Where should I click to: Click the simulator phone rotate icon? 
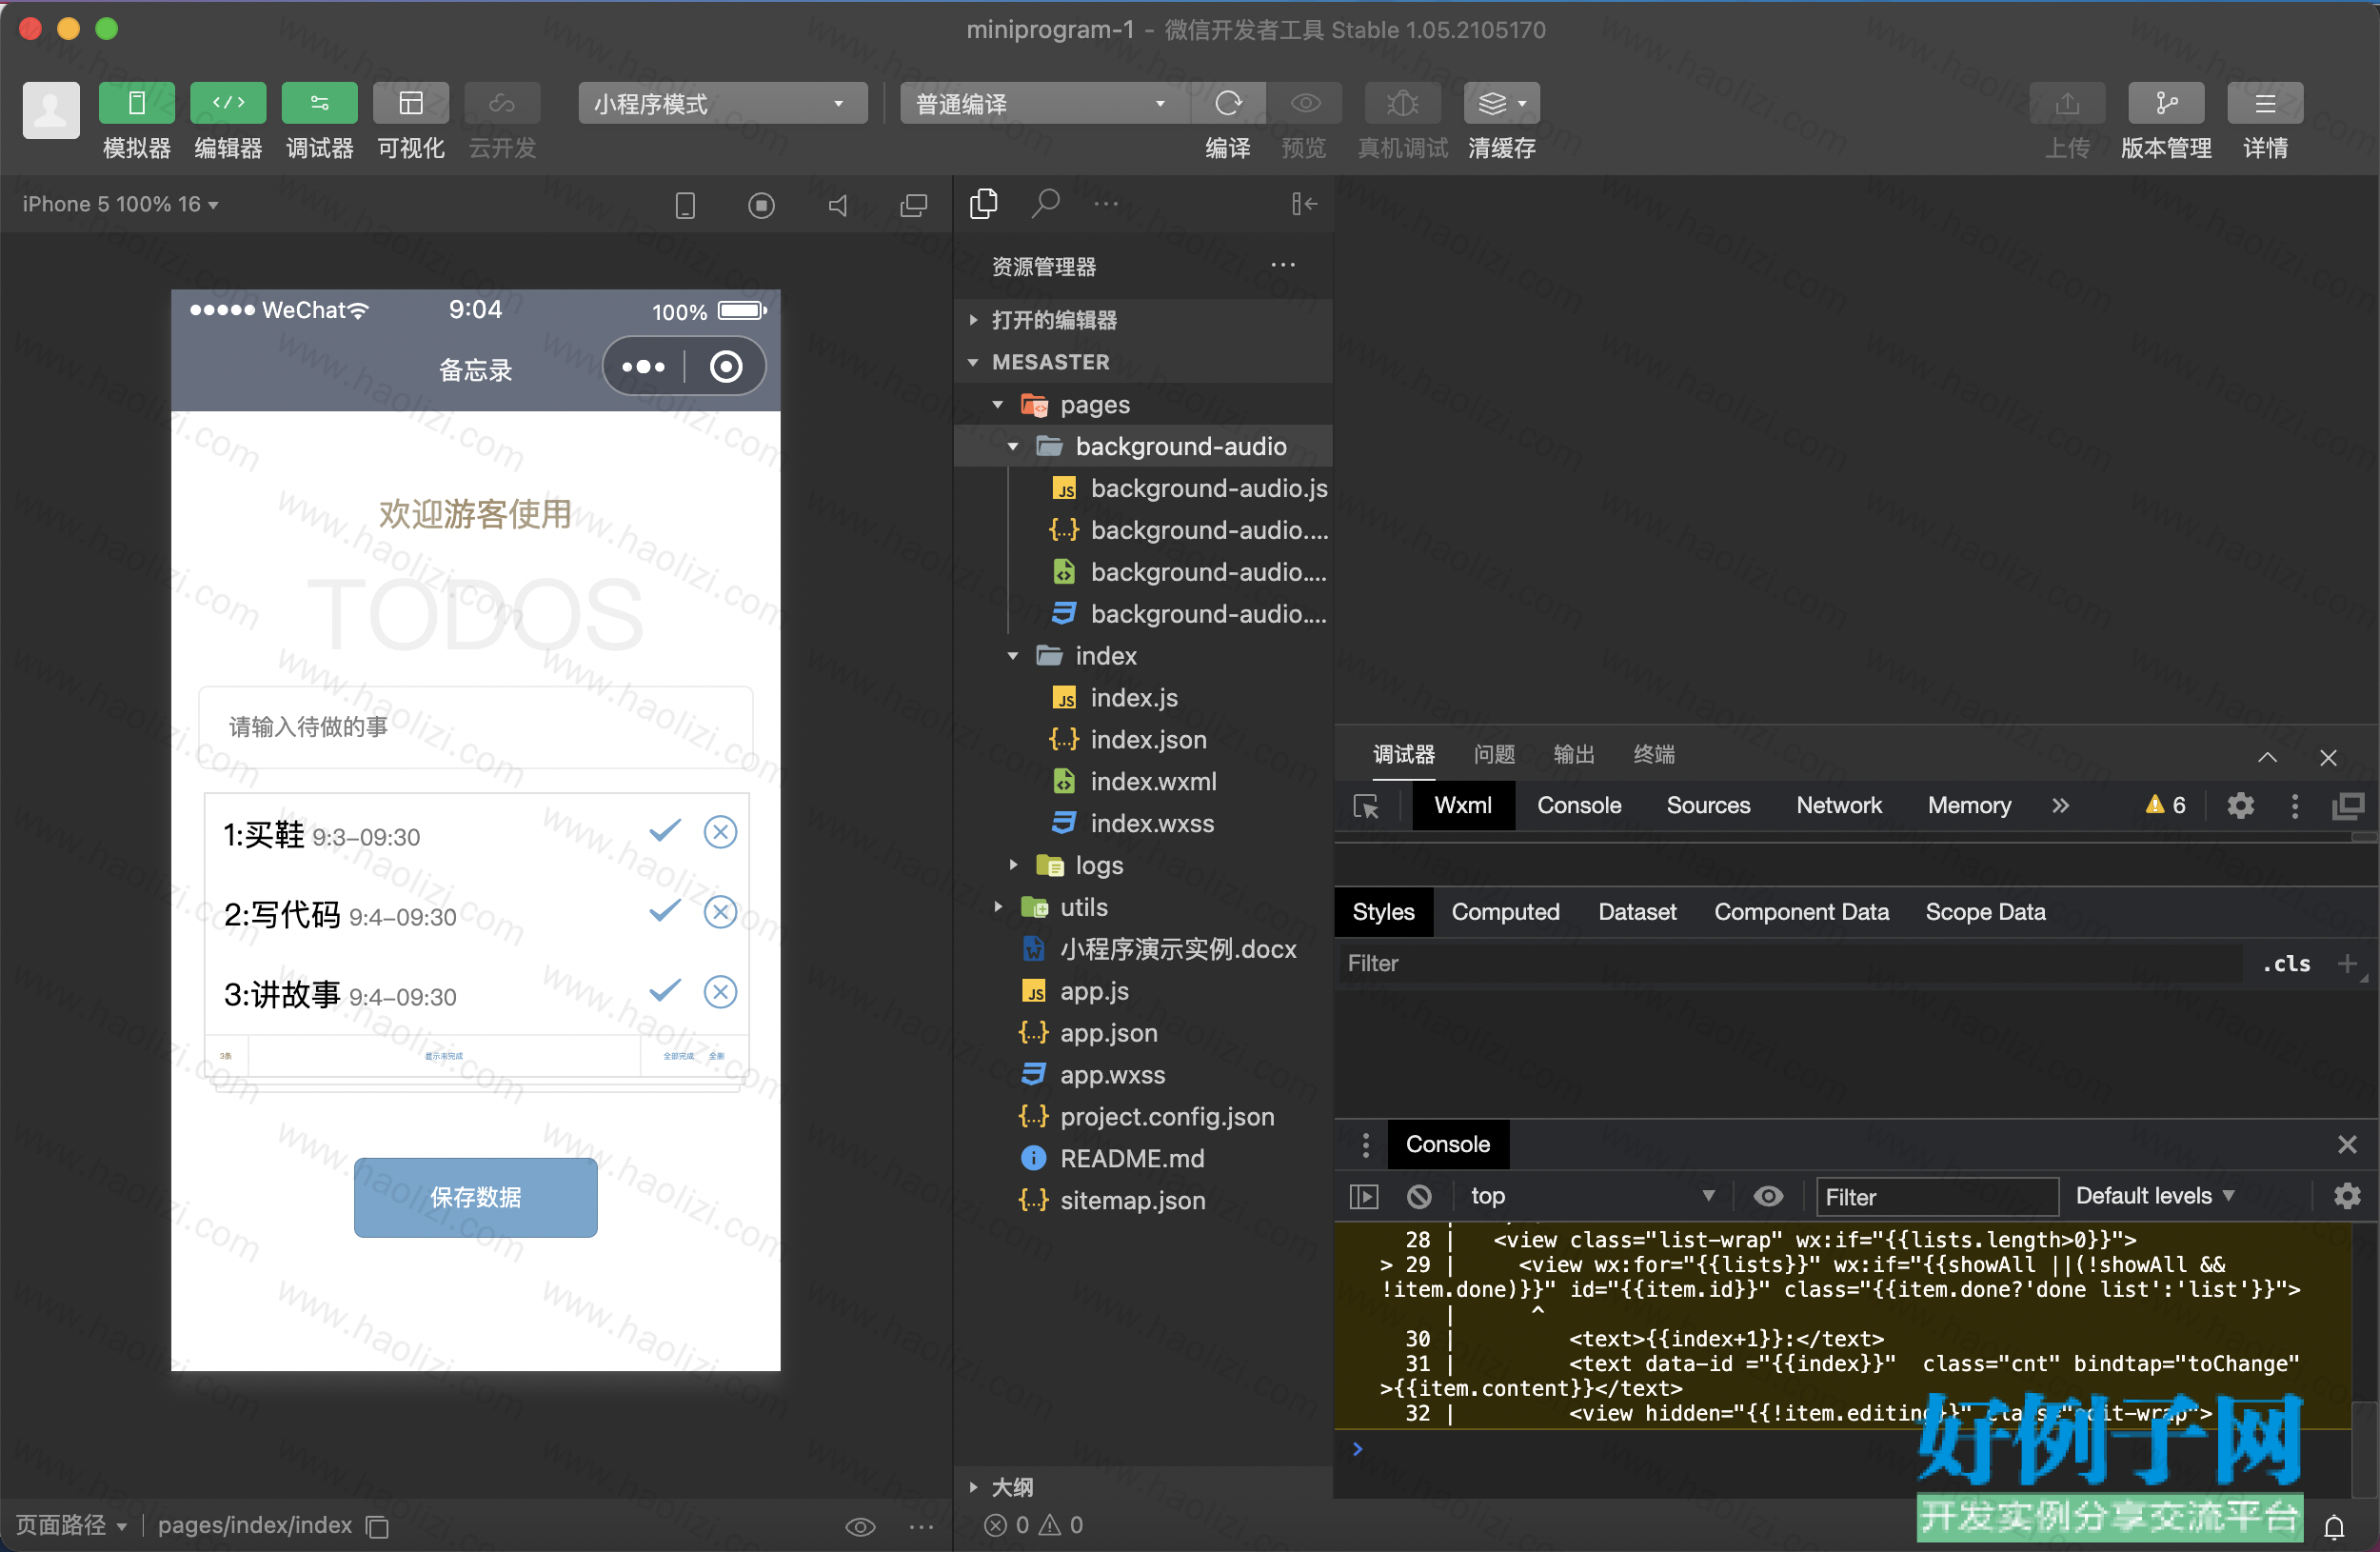pos(685,205)
